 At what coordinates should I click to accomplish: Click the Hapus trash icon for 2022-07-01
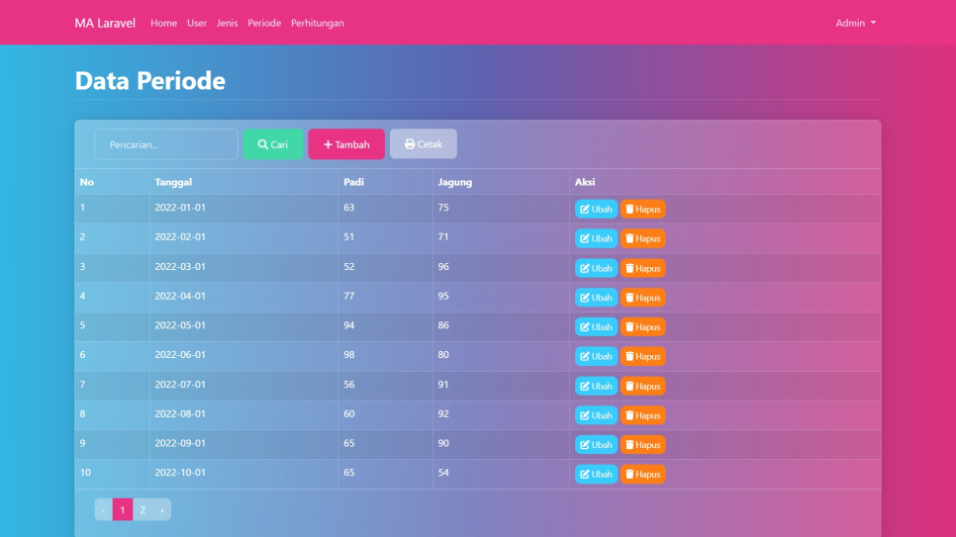[x=629, y=386]
